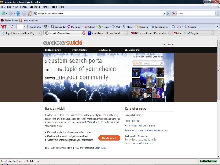The height and width of the screenshot is (165, 220).
Task: Switch to the Yahoo Mail tab
Action: [151, 33]
